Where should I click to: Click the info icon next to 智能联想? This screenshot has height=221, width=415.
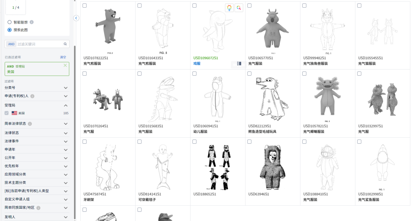tap(32, 22)
